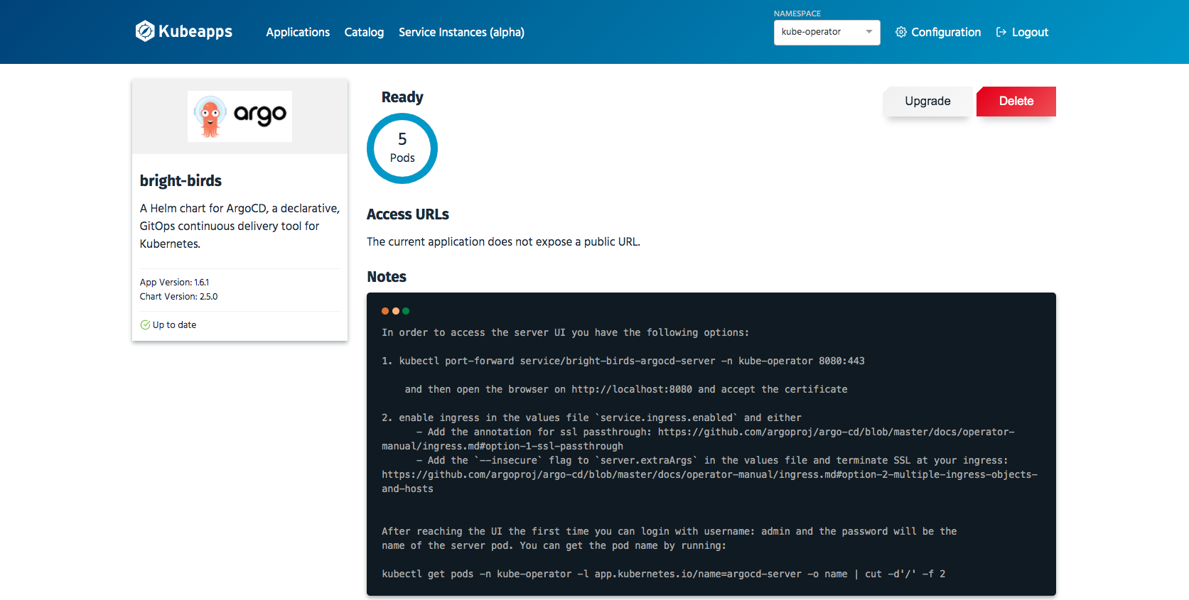The height and width of the screenshot is (600, 1189).
Task: Click the 'kubectl get pods' command line
Action: click(x=663, y=574)
